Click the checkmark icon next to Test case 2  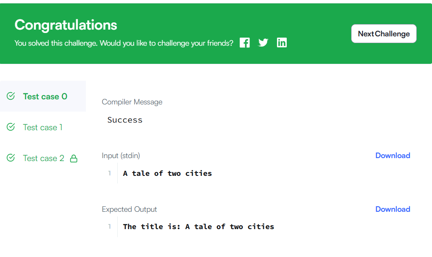[11, 158]
